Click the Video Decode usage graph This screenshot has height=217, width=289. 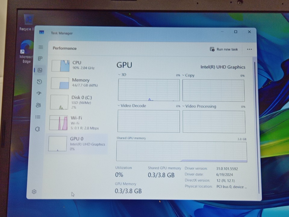point(148,121)
